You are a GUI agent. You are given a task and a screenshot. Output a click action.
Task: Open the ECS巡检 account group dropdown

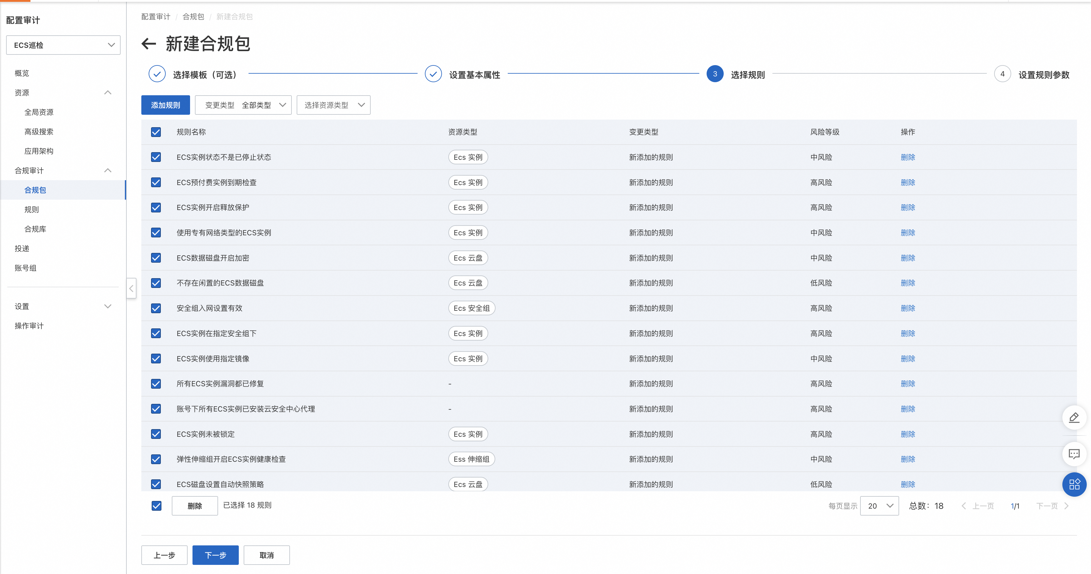coord(63,45)
